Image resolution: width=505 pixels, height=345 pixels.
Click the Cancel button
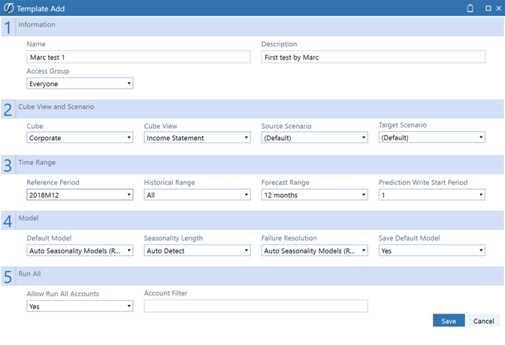[483, 320]
